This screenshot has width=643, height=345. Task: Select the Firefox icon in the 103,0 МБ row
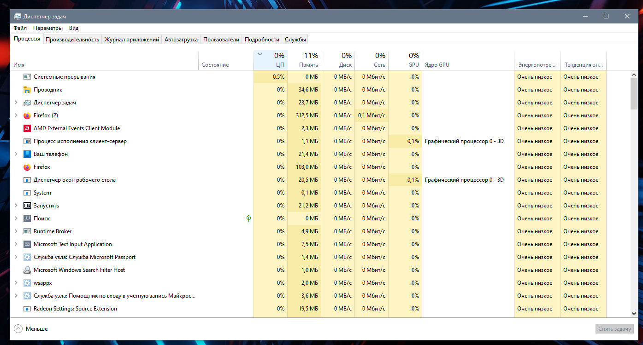click(x=27, y=167)
